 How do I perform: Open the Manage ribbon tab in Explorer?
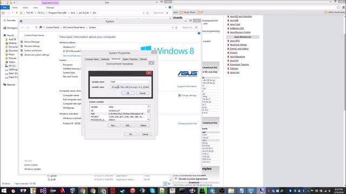tap(50, 8)
